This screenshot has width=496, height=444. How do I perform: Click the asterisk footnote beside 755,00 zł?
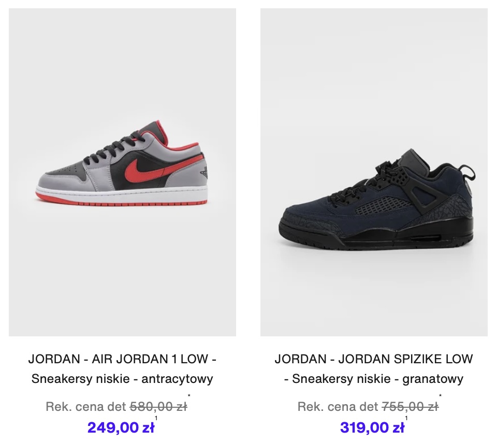click(x=440, y=396)
